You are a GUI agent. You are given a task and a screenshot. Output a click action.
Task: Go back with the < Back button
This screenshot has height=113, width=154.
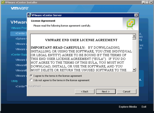click(x=85, y=92)
